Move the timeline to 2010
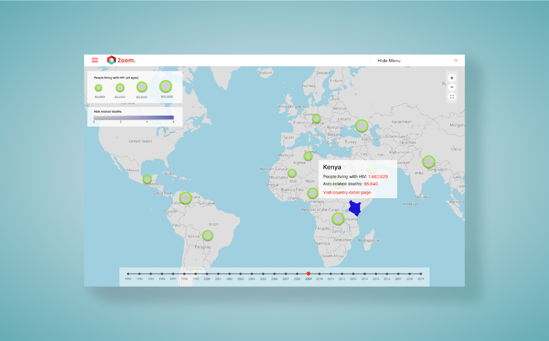The image size is (549, 341). pyautogui.click(x=319, y=274)
